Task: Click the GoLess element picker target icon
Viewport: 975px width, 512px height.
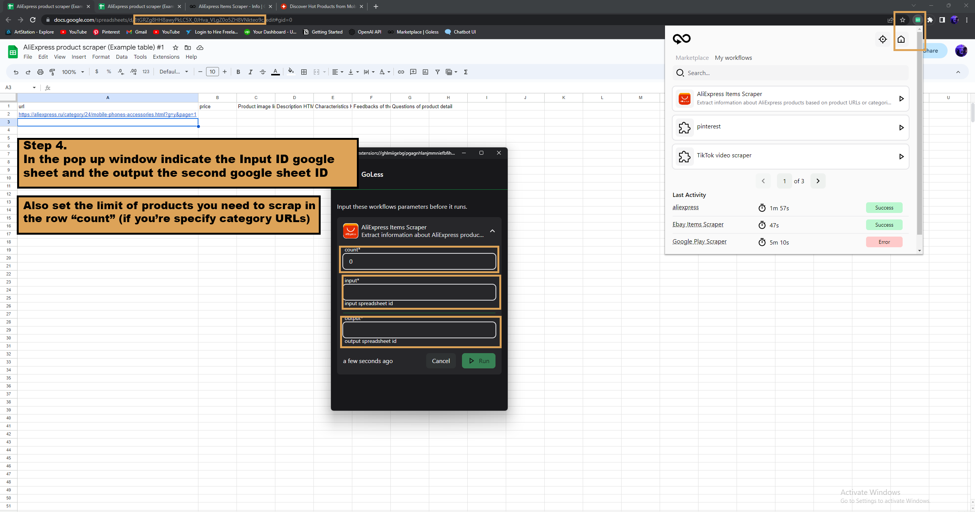Action: click(883, 39)
